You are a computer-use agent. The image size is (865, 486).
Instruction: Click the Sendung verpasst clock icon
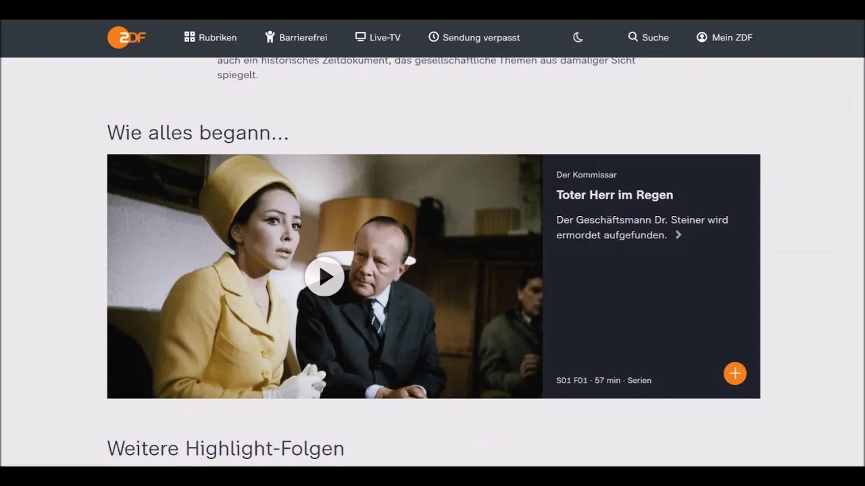[434, 37]
